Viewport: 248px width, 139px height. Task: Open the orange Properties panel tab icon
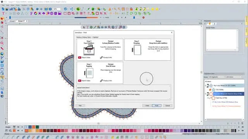tap(210, 24)
